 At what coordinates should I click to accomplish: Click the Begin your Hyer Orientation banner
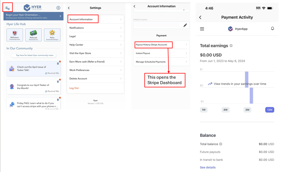(33, 16)
